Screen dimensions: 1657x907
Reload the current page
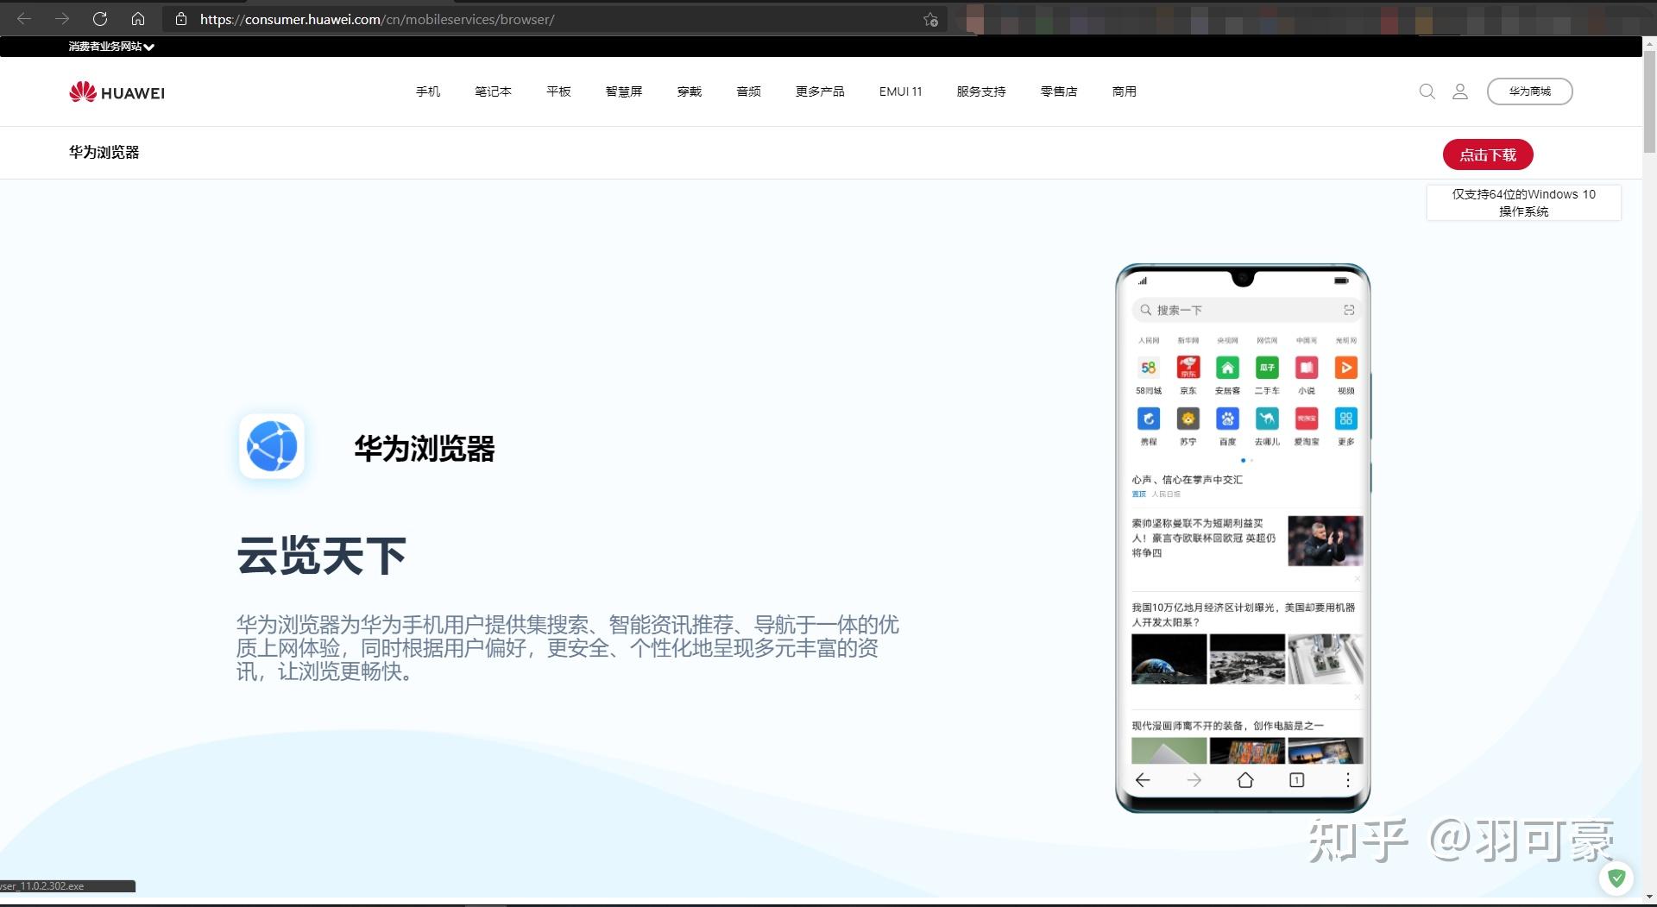[x=100, y=19]
